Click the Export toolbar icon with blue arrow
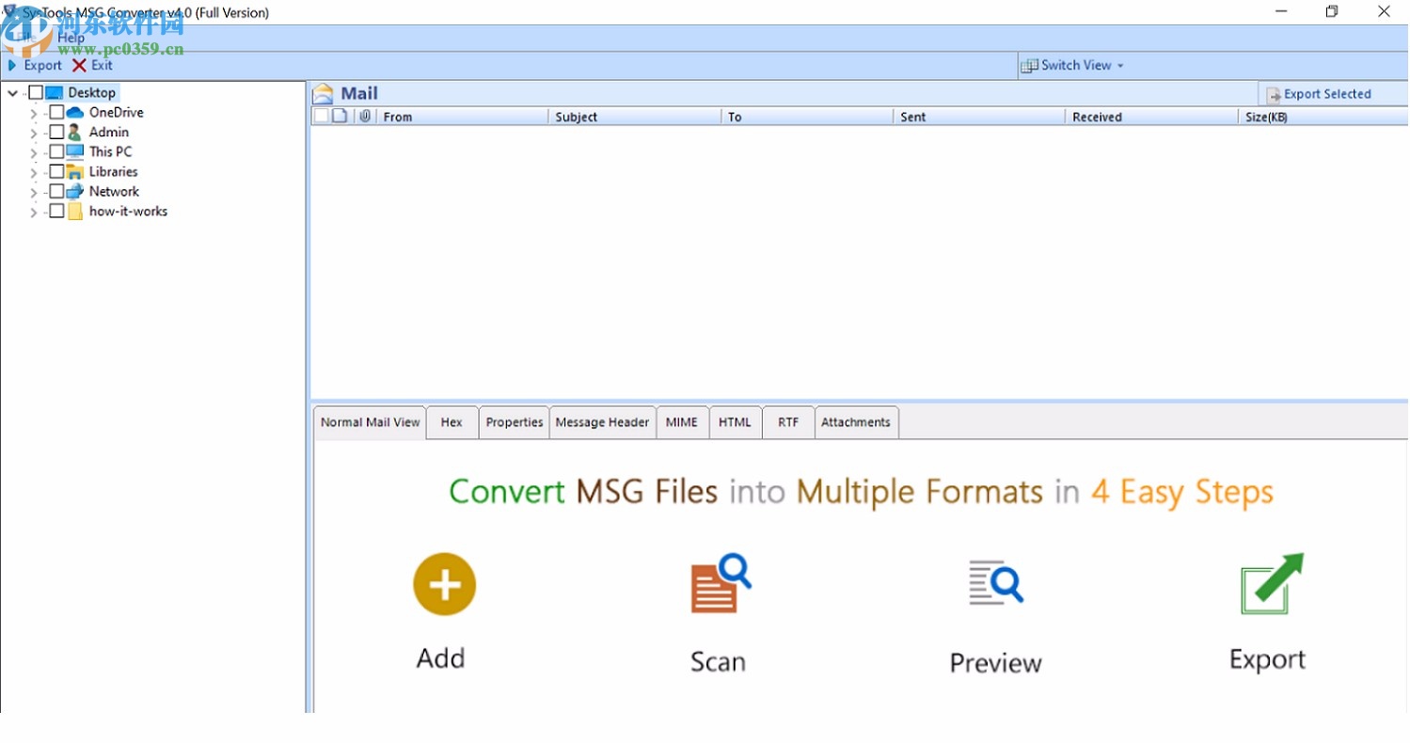1410x743 pixels. (x=13, y=65)
